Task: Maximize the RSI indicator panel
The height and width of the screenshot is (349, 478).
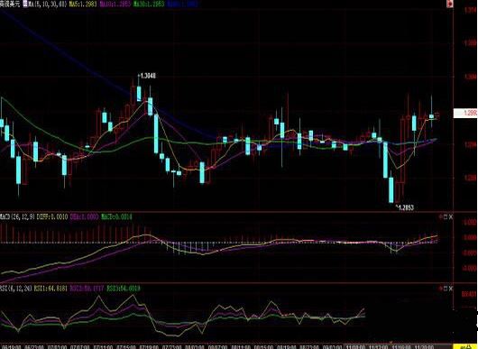Action: 446,288
